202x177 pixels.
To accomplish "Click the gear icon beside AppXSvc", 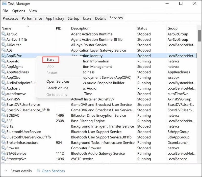I will pos(4,77).
